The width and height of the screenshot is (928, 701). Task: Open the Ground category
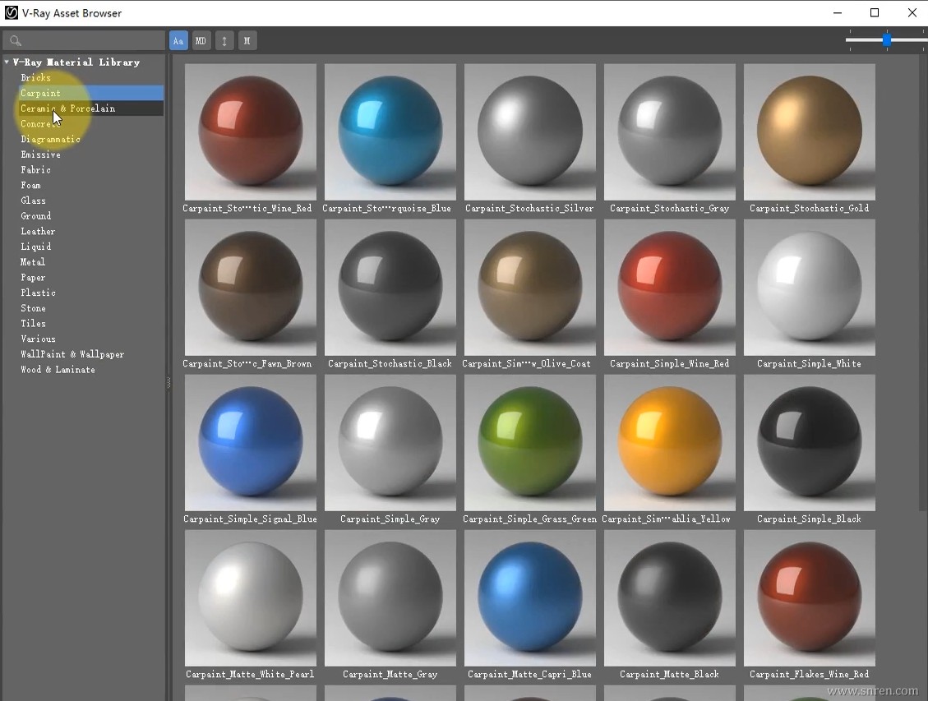(35, 216)
